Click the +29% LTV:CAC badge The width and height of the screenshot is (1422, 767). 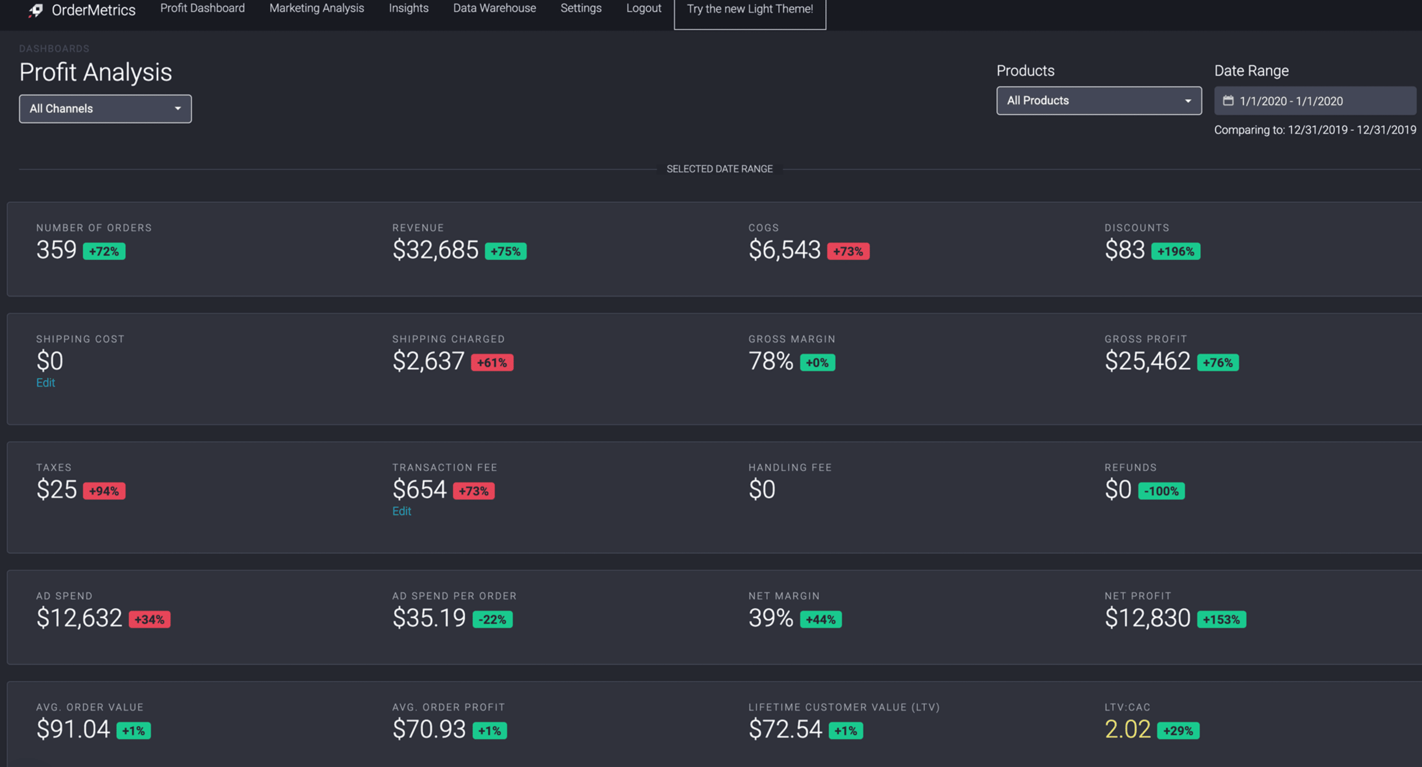[1178, 731]
